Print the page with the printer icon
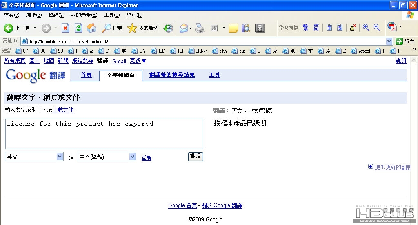 [x=200, y=28]
